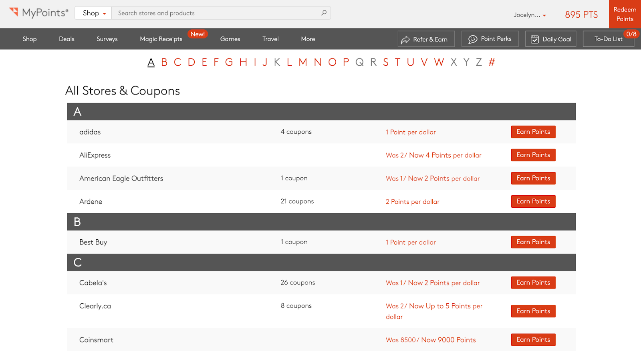Click the Best Buy store name
The height and width of the screenshot is (351, 641).
click(x=93, y=242)
